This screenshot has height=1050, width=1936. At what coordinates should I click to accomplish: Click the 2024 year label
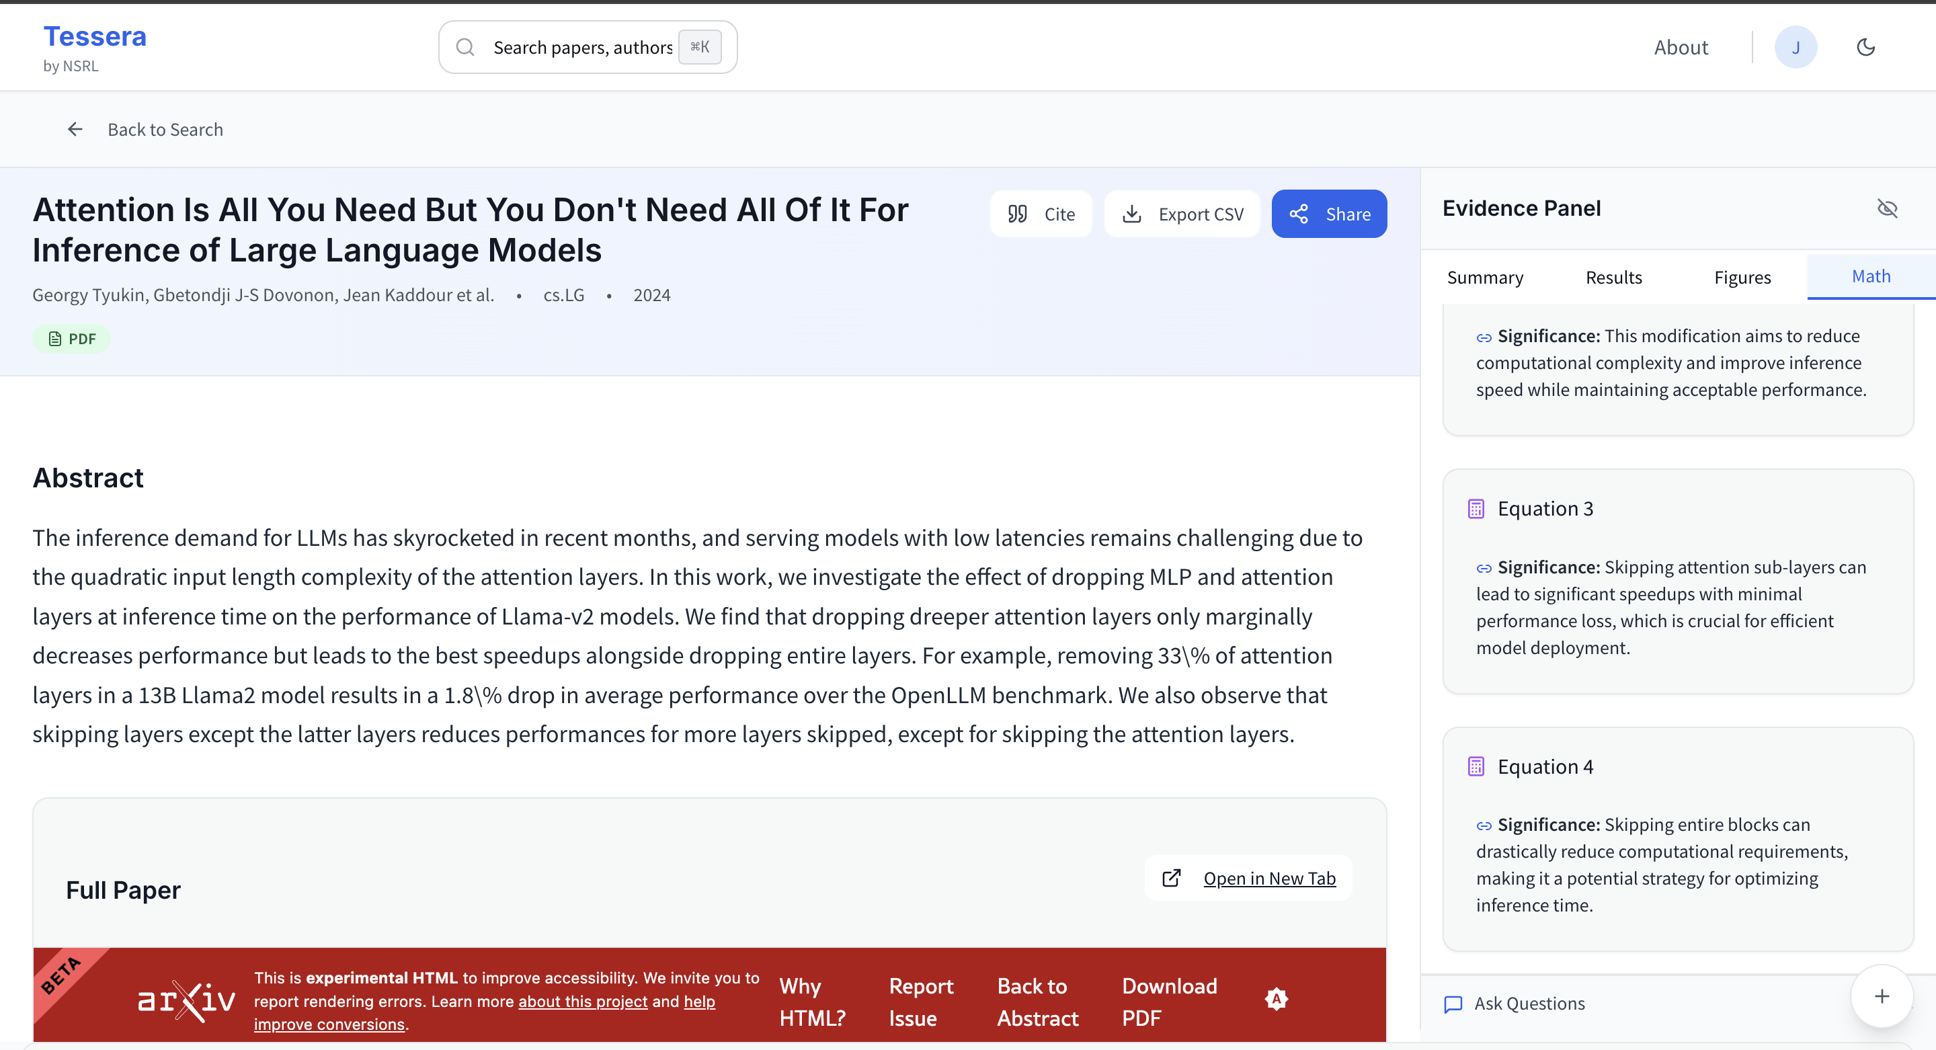(651, 295)
